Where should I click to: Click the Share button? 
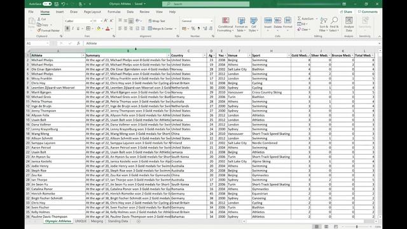346,11
